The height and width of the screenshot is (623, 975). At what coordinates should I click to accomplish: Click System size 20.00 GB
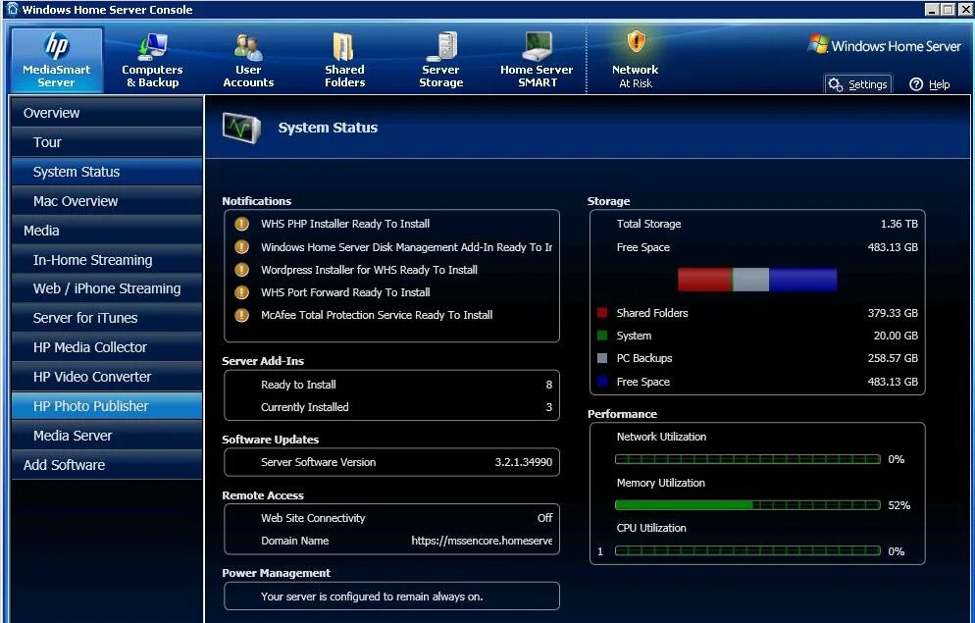pos(896,336)
